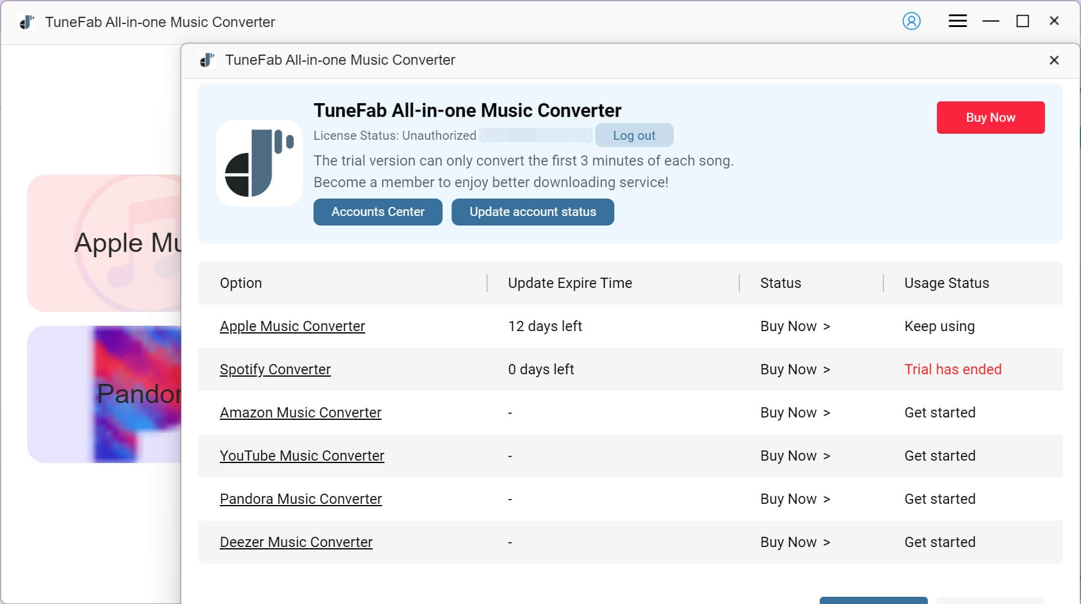Open the Pandora Music Converter link
Screen dimensions: 1081x604
click(300, 498)
